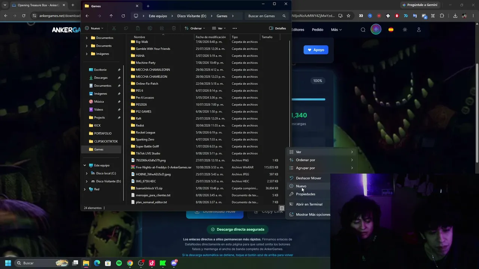Open Microsoft Store from the taskbar

point(108,263)
